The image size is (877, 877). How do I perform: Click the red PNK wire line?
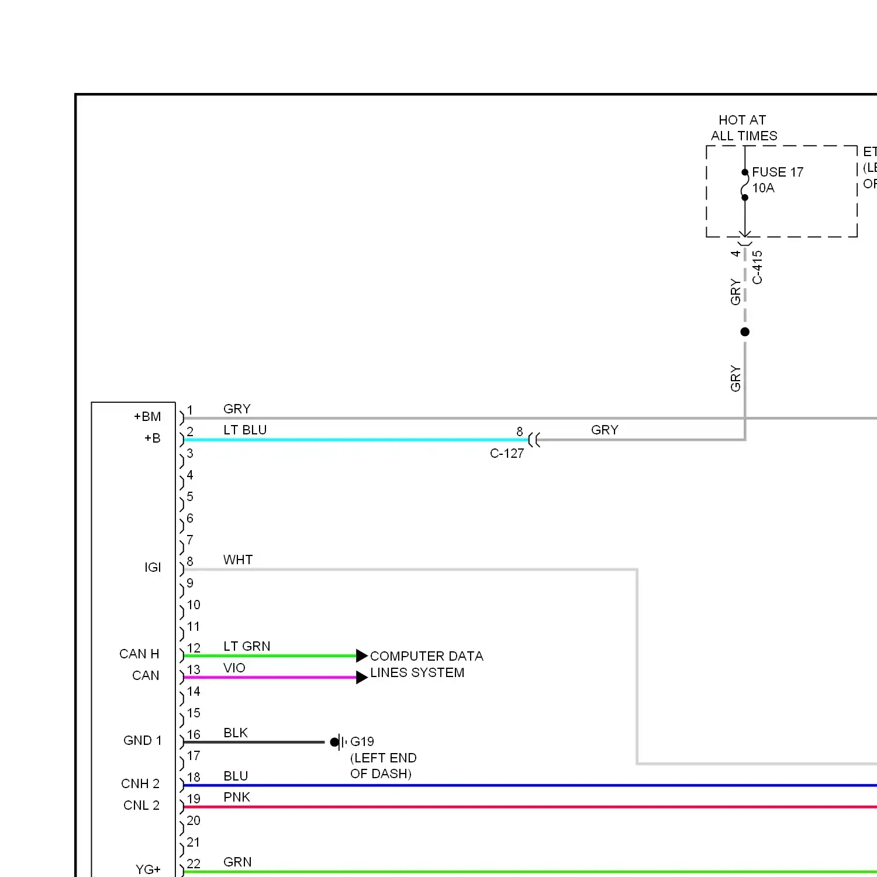click(x=530, y=807)
